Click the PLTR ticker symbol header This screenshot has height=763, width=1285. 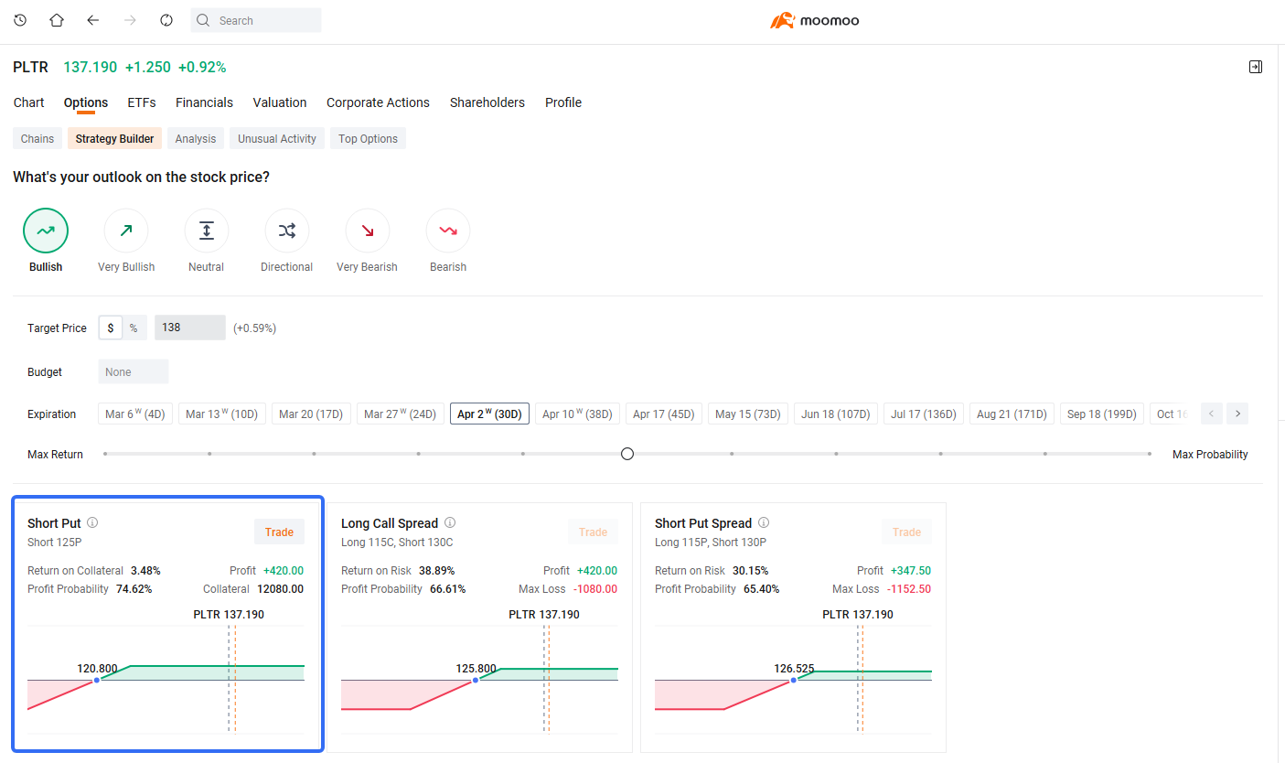(30, 67)
